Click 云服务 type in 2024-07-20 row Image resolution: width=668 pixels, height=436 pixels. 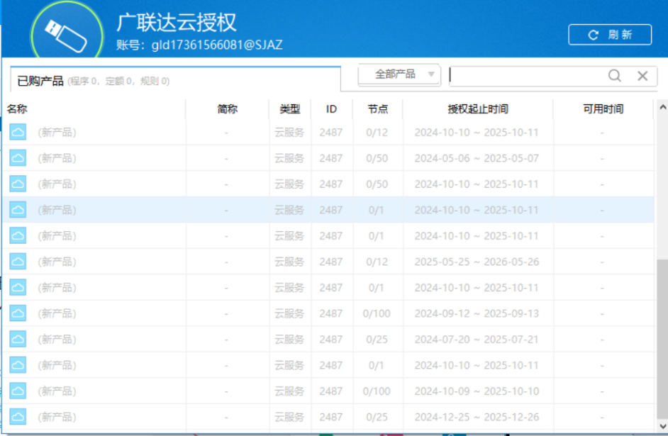click(289, 340)
